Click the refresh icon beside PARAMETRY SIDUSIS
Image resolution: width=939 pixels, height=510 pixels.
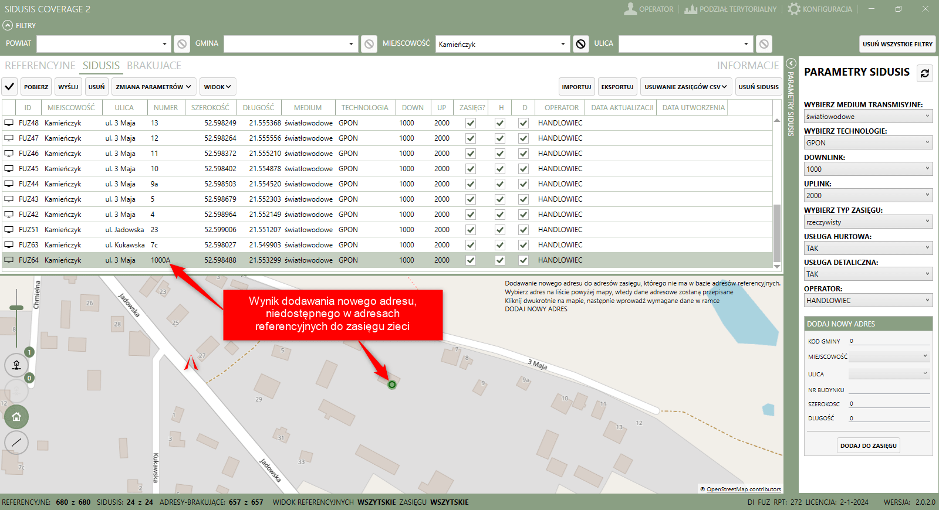(x=925, y=73)
